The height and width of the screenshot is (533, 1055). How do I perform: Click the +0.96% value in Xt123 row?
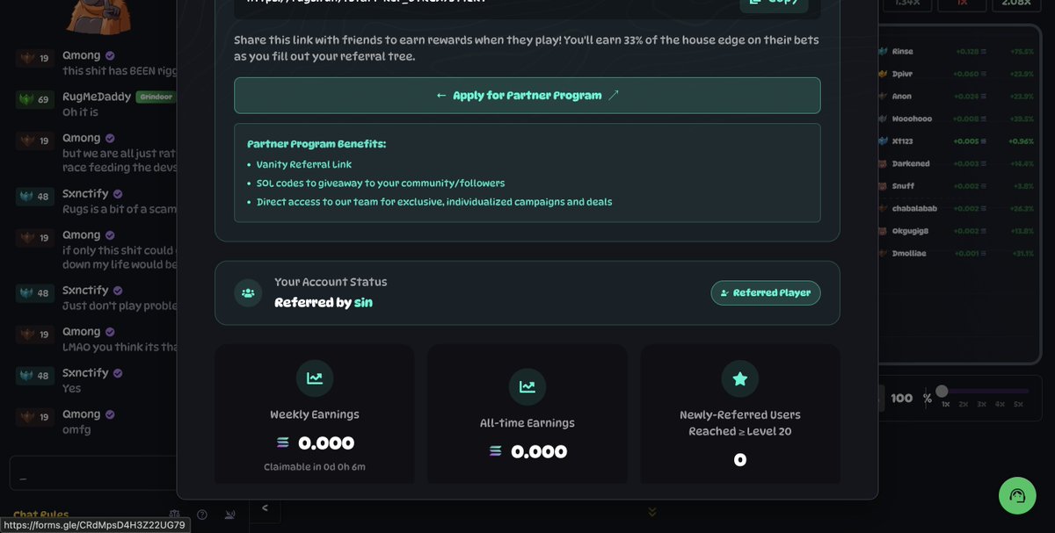tap(1022, 140)
